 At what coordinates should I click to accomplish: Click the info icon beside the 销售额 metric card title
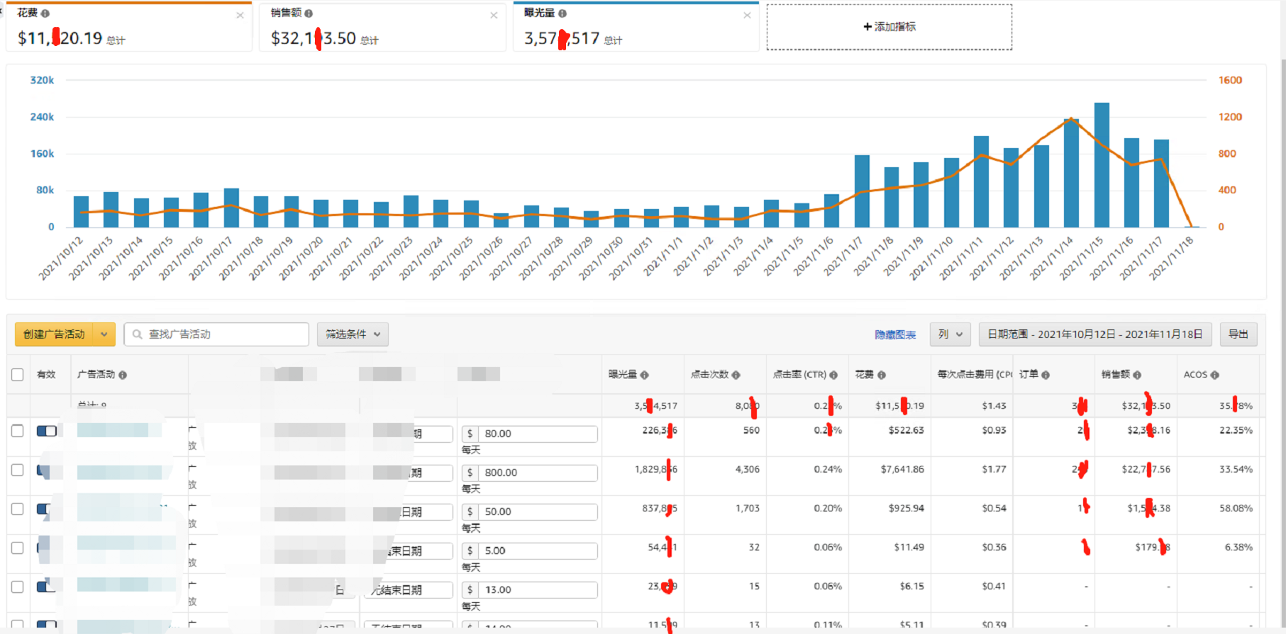(x=309, y=13)
